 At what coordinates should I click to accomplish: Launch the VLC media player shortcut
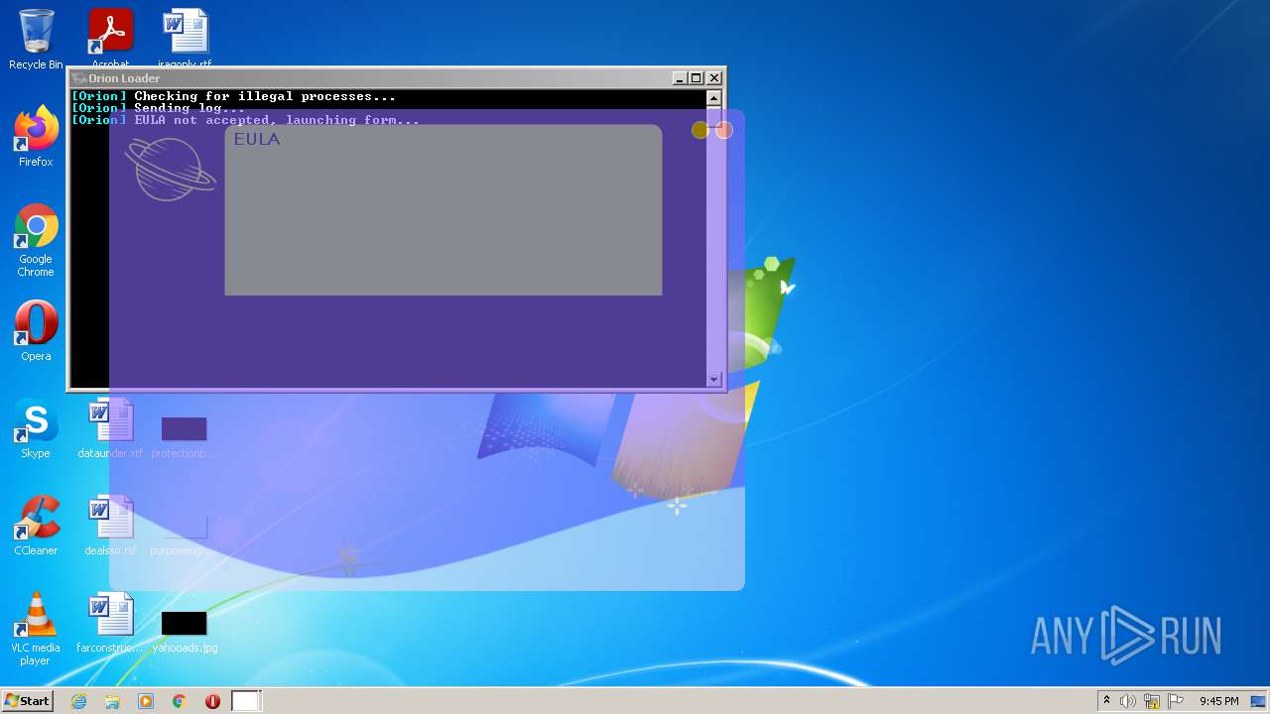coord(36,628)
